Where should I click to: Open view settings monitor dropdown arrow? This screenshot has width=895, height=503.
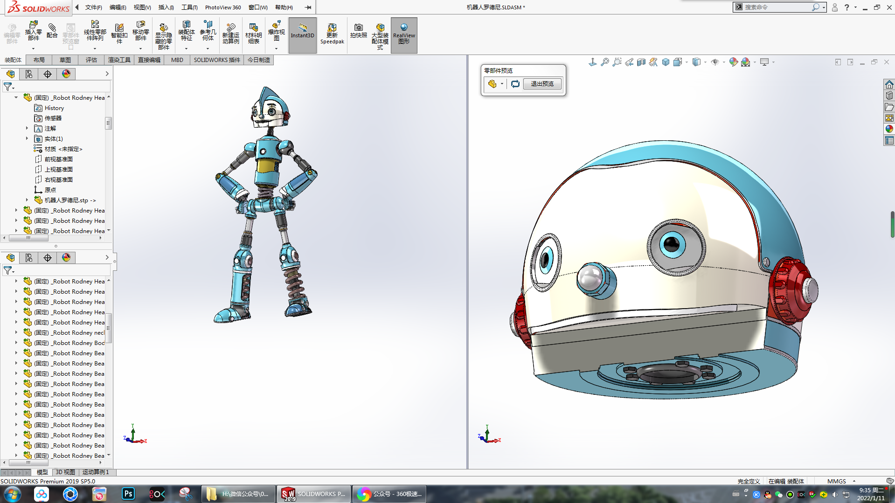pos(773,62)
